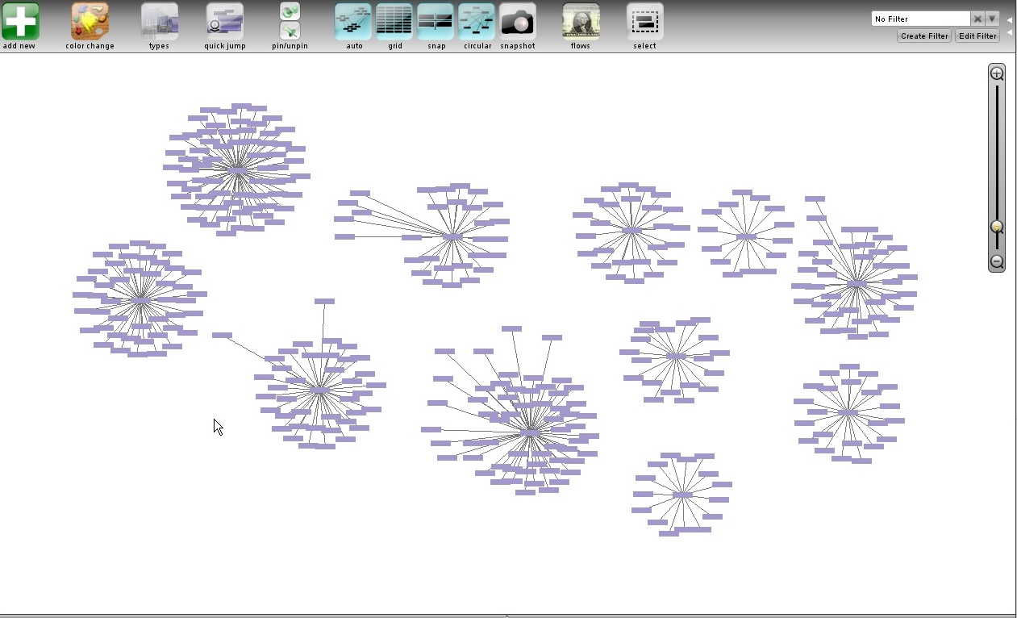Open the flows dollar bill tool
1017x618 pixels.
click(581, 21)
